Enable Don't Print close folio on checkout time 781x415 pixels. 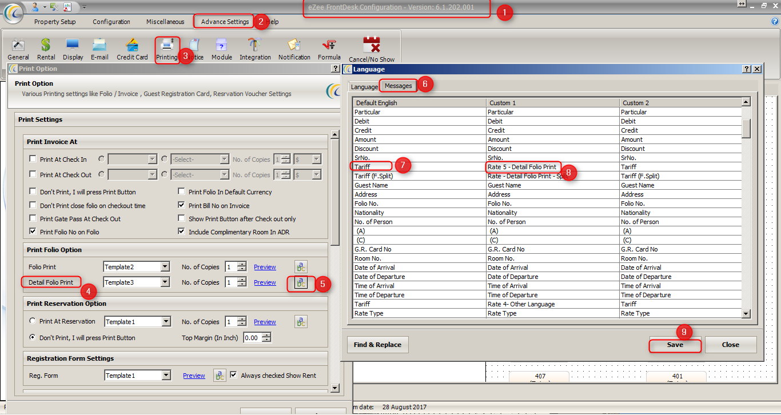[x=33, y=205]
